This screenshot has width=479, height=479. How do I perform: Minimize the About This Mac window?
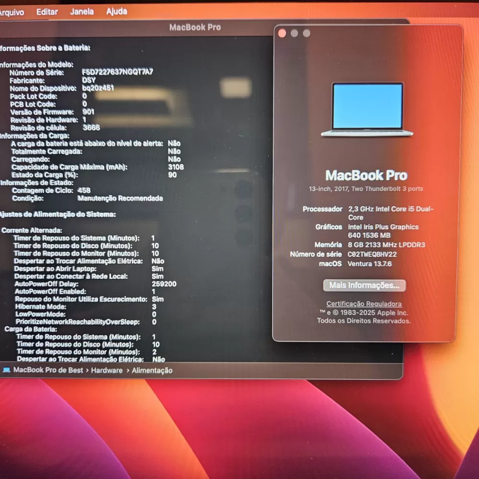click(x=294, y=33)
